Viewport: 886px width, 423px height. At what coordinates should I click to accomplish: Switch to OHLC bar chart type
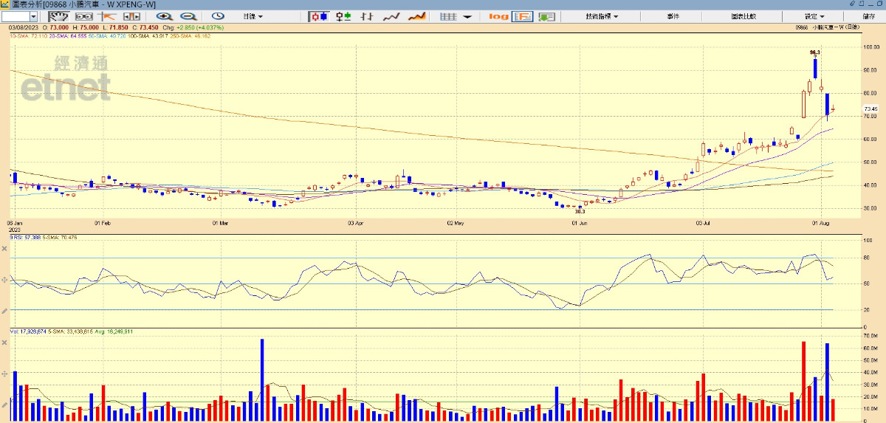[x=367, y=16]
